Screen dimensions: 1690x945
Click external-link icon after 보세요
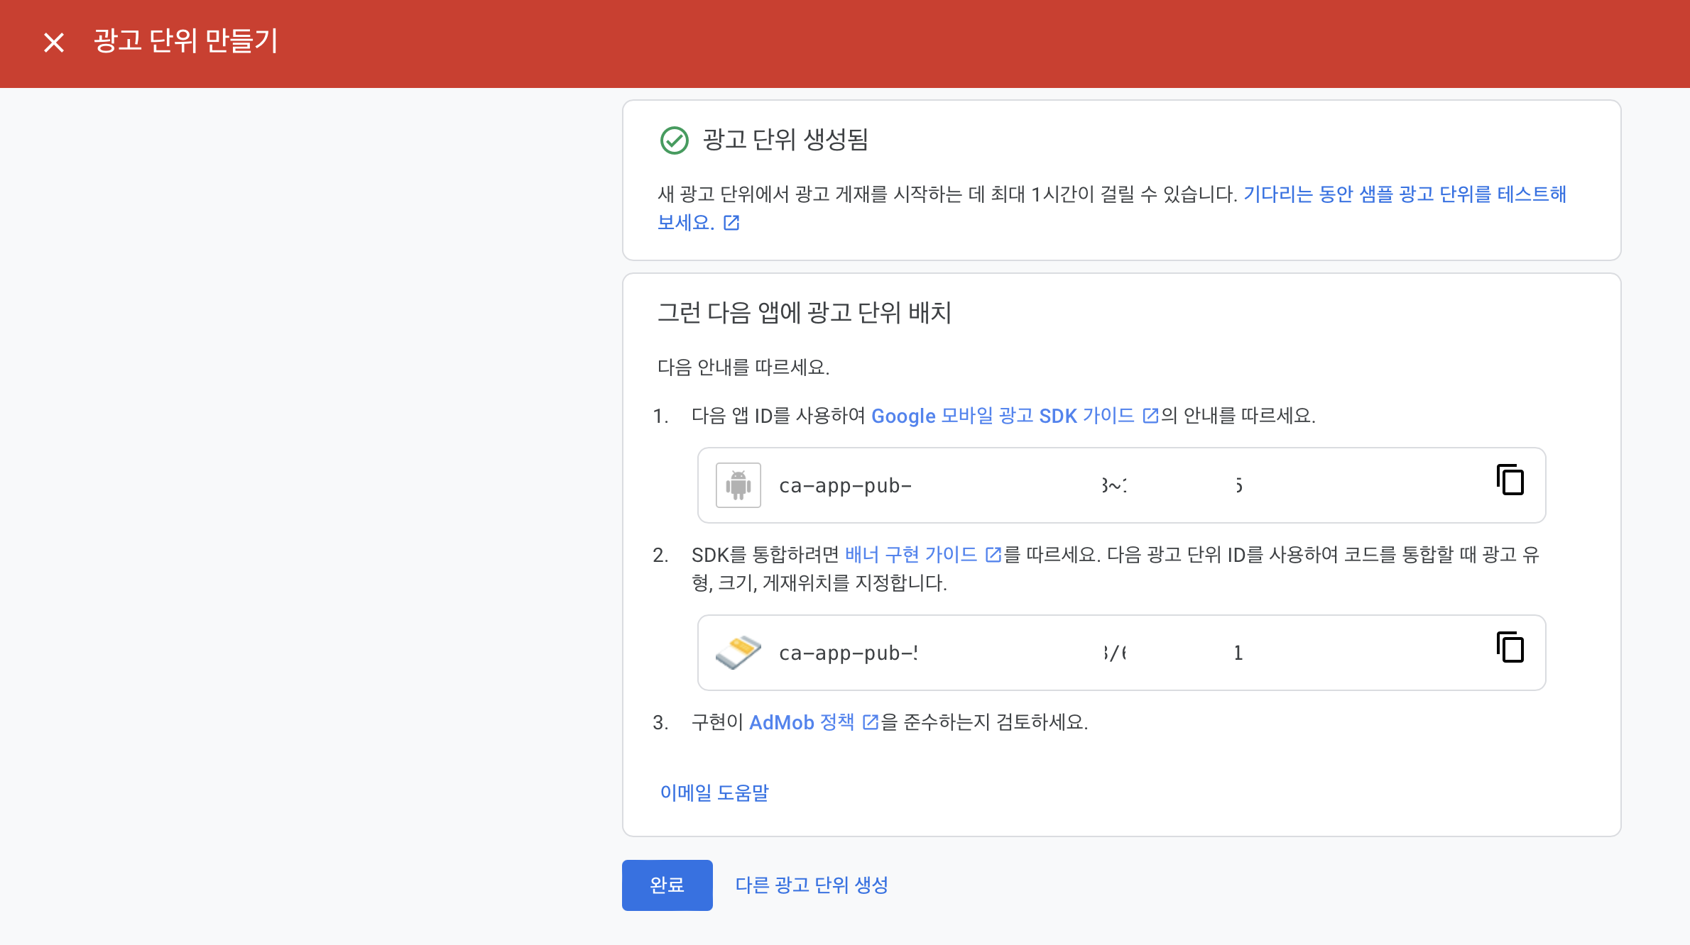(x=731, y=223)
